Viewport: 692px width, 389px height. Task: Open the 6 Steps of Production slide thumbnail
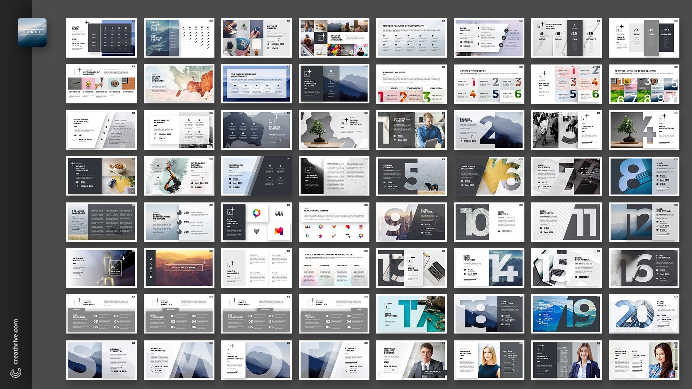point(489,84)
